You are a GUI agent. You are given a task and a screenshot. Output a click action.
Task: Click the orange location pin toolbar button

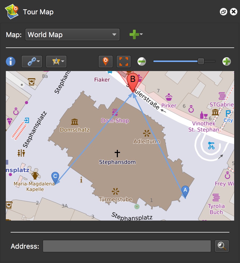(106, 62)
